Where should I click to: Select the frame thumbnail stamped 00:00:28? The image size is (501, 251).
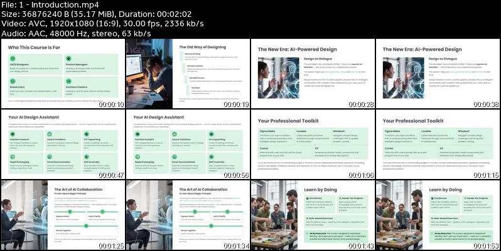313,74
